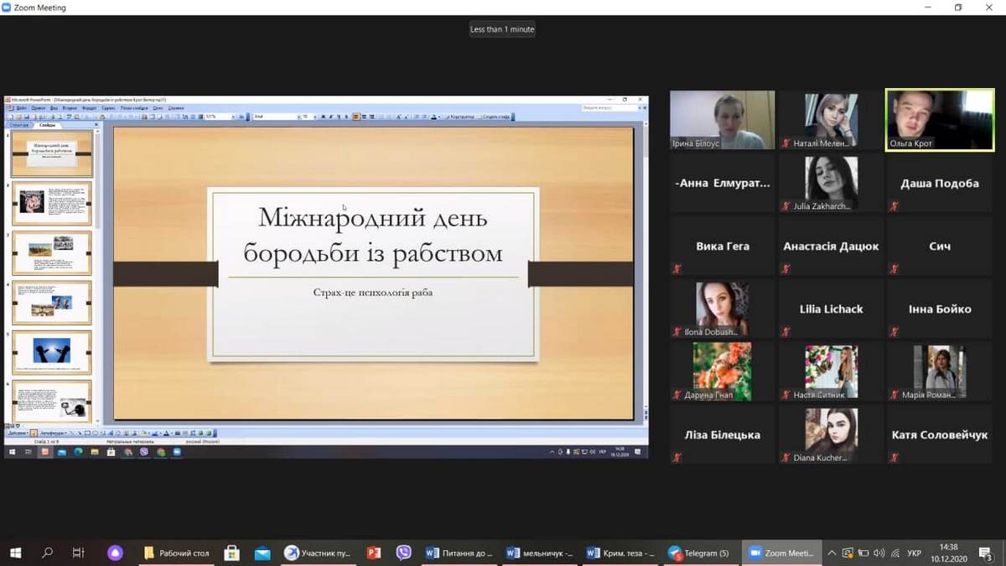Open the Mail app from the taskbar
This screenshot has width=1006, height=566.
click(262, 553)
